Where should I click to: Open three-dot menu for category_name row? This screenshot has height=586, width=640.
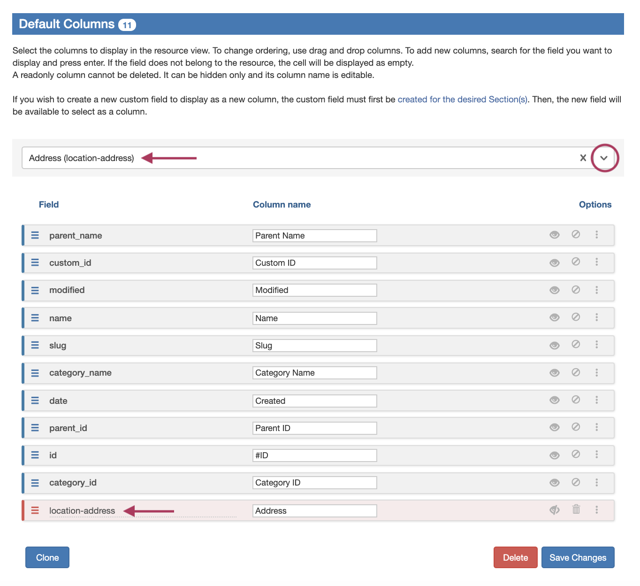597,372
